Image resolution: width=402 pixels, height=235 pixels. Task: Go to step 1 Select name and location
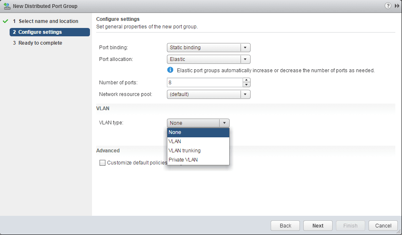tap(48, 21)
